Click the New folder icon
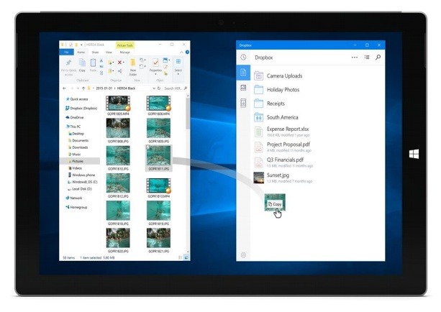The height and width of the screenshot is (312, 441). coord(133,63)
